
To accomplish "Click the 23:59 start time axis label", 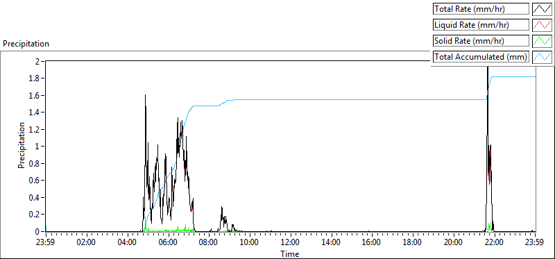I will coord(46,243).
